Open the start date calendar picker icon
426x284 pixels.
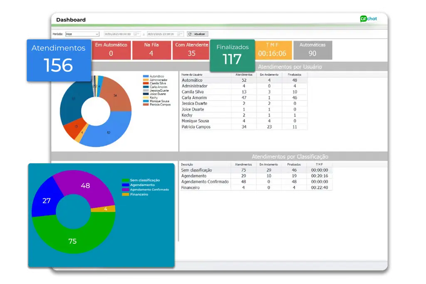click(x=135, y=34)
